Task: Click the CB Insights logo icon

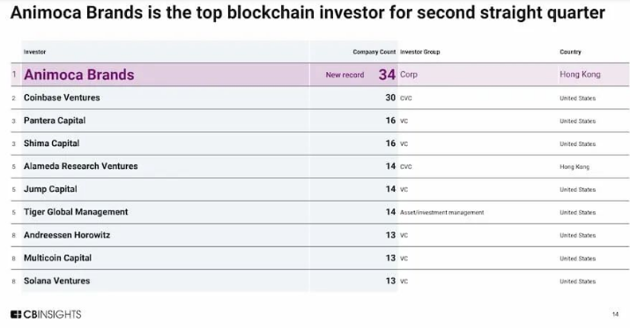Action: 16,315
